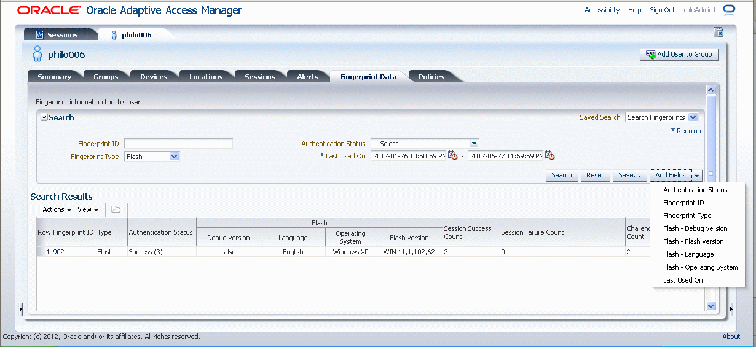Open the Help link
Viewport: 756px width, 347px height.
(x=635, y=10)
